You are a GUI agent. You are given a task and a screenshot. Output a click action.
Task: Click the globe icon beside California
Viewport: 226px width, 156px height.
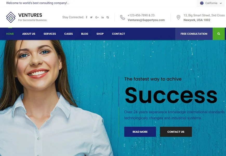pyautogui.click(x=202, y=3)
